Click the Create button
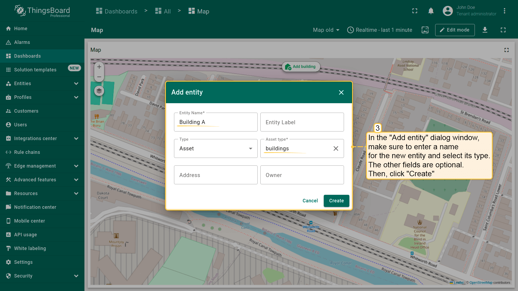 (336, 201)
